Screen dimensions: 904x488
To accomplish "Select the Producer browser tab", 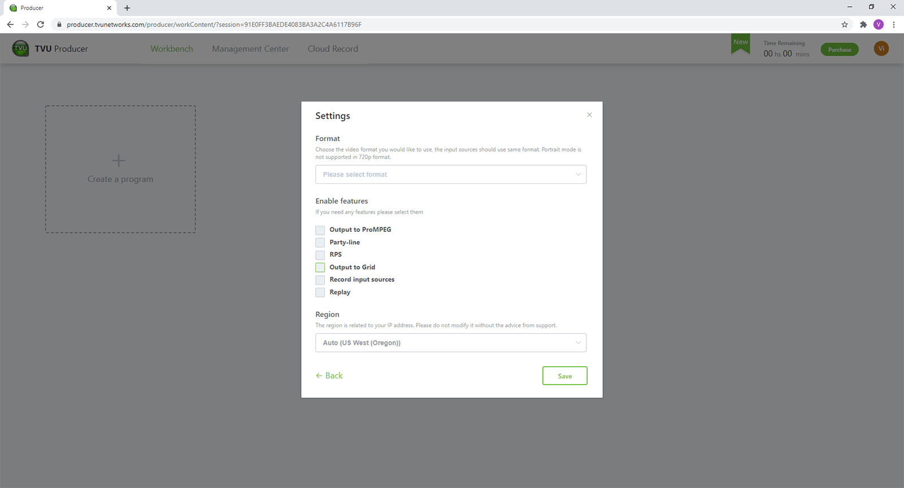I will click(x=59, y=8).
